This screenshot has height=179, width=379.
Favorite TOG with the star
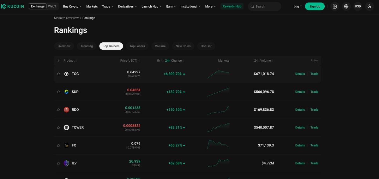[x=58, y=74]
